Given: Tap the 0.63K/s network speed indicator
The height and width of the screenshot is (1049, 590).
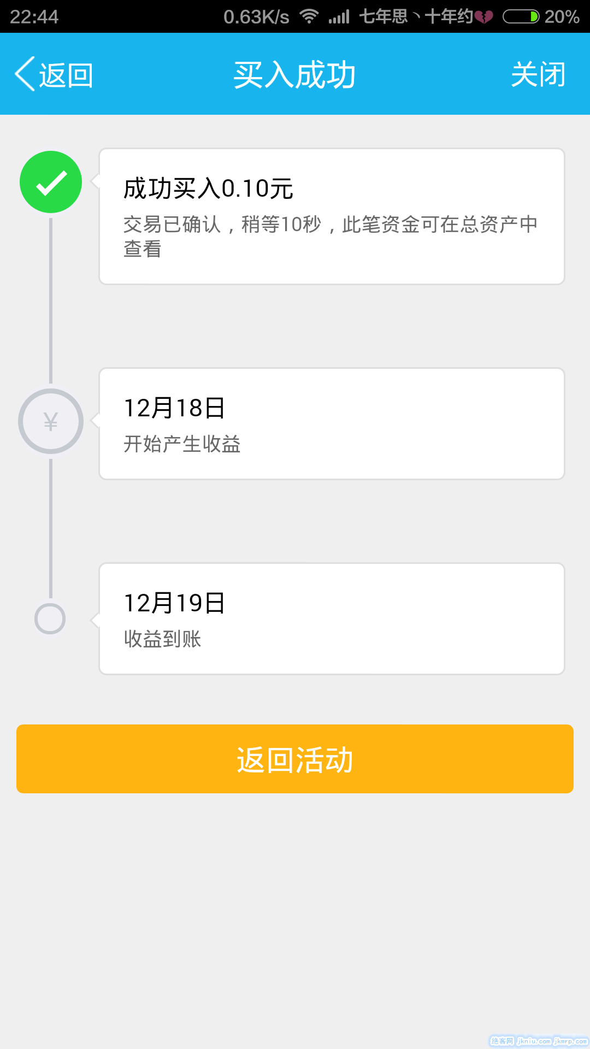Looking at the screenshot, I should tap(256, 17).
